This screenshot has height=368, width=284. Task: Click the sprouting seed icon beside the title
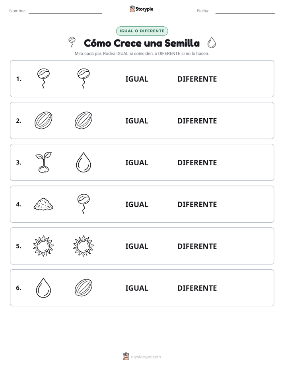[x=72, y=43]
